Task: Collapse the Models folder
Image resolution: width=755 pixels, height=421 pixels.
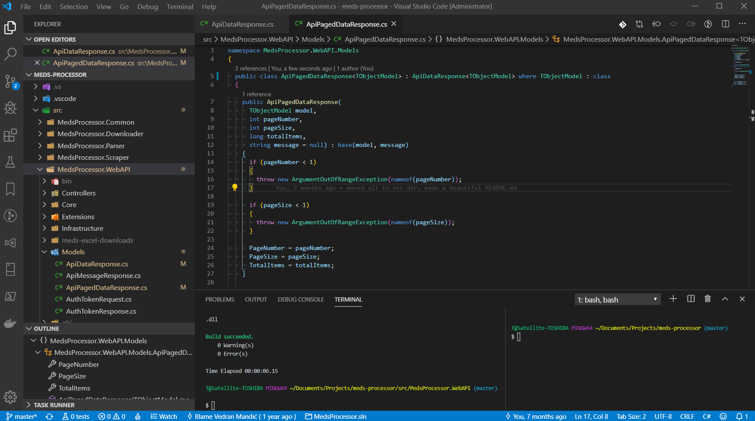Action: pos(109,252)
